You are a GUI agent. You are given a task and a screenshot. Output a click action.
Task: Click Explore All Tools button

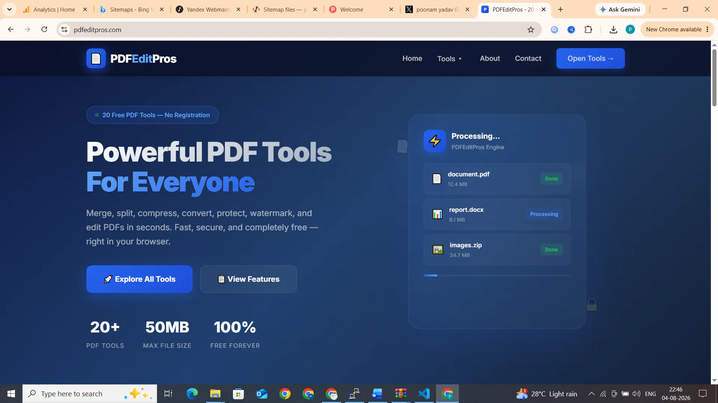[x=139, y=279]
